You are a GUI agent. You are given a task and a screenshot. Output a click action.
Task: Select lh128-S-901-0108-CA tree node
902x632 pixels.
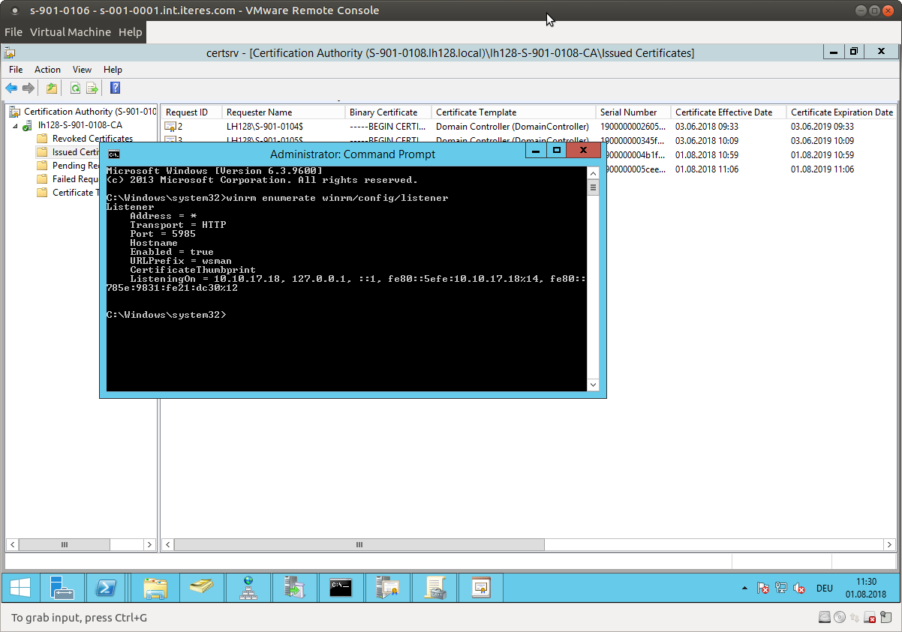click(x=80, y=125)
